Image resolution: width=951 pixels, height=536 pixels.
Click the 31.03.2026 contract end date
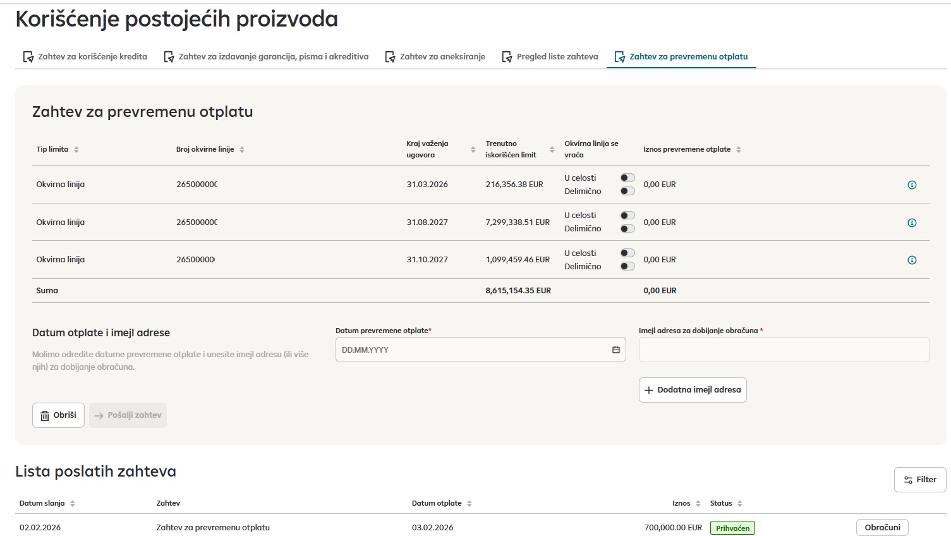tap(427, 185)
